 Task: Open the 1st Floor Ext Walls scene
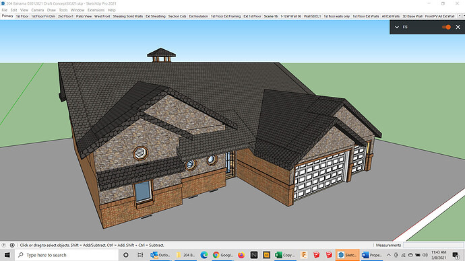[366, 16]
